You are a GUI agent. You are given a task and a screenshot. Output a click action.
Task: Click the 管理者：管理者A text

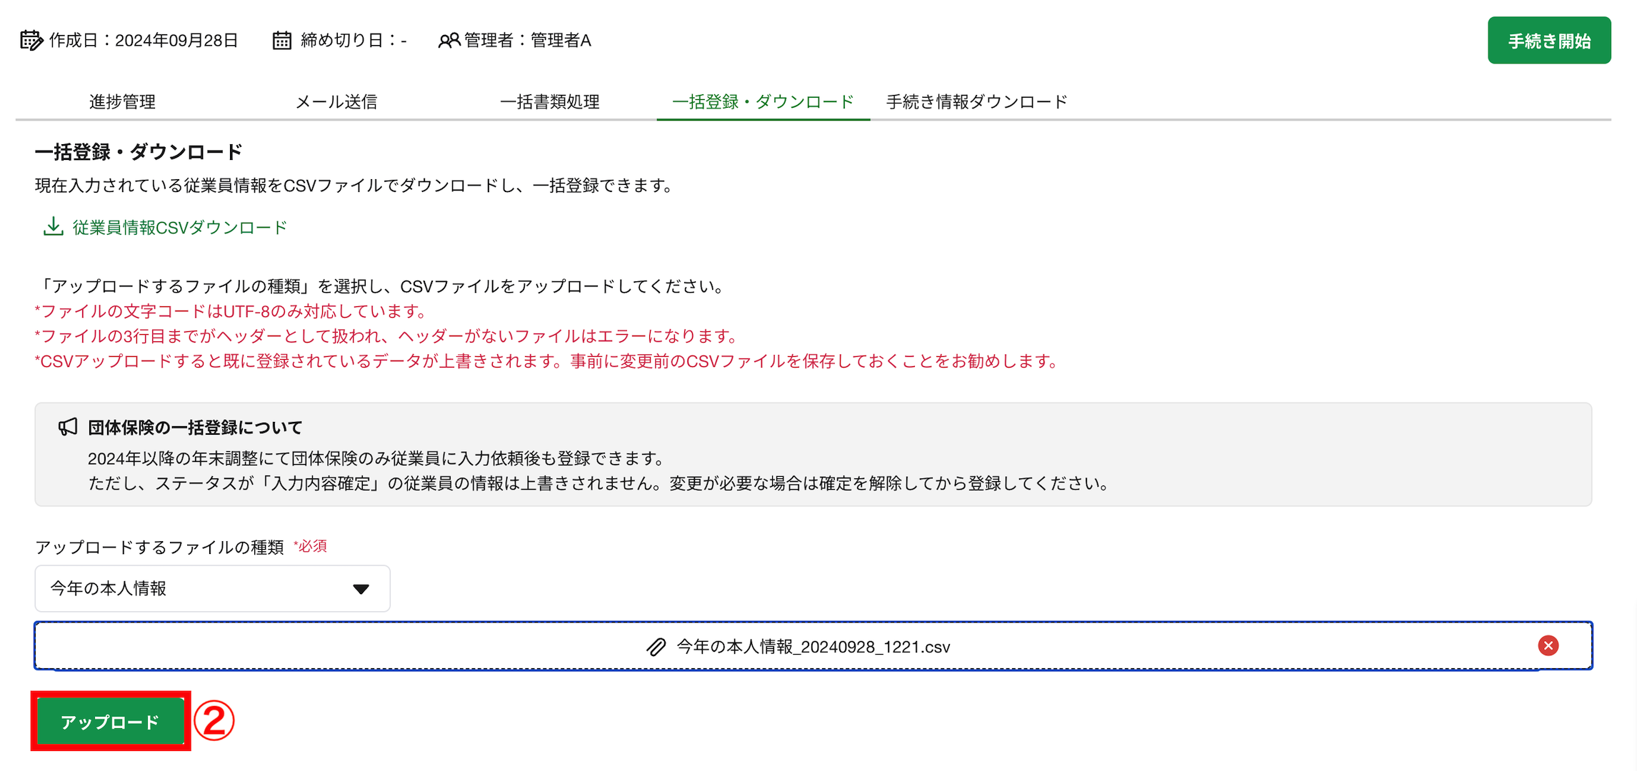click(528, 41)
